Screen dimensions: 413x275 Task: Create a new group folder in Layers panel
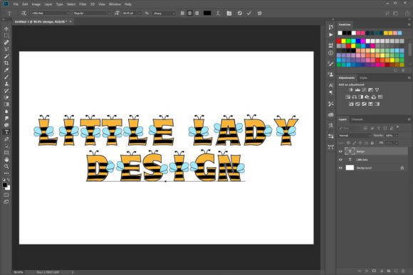[x=389, y=271]
